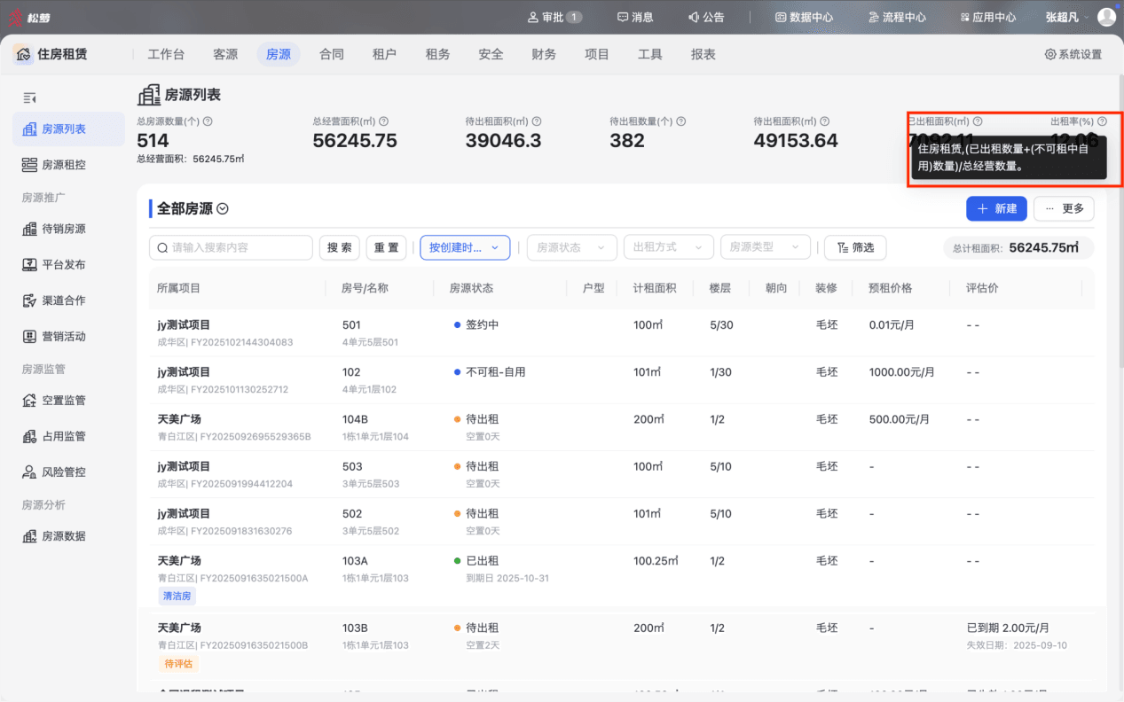1124x702 pixels.
Task: Click the 签约中 status text
Action: pyautogui.click(x=483, y=325)
